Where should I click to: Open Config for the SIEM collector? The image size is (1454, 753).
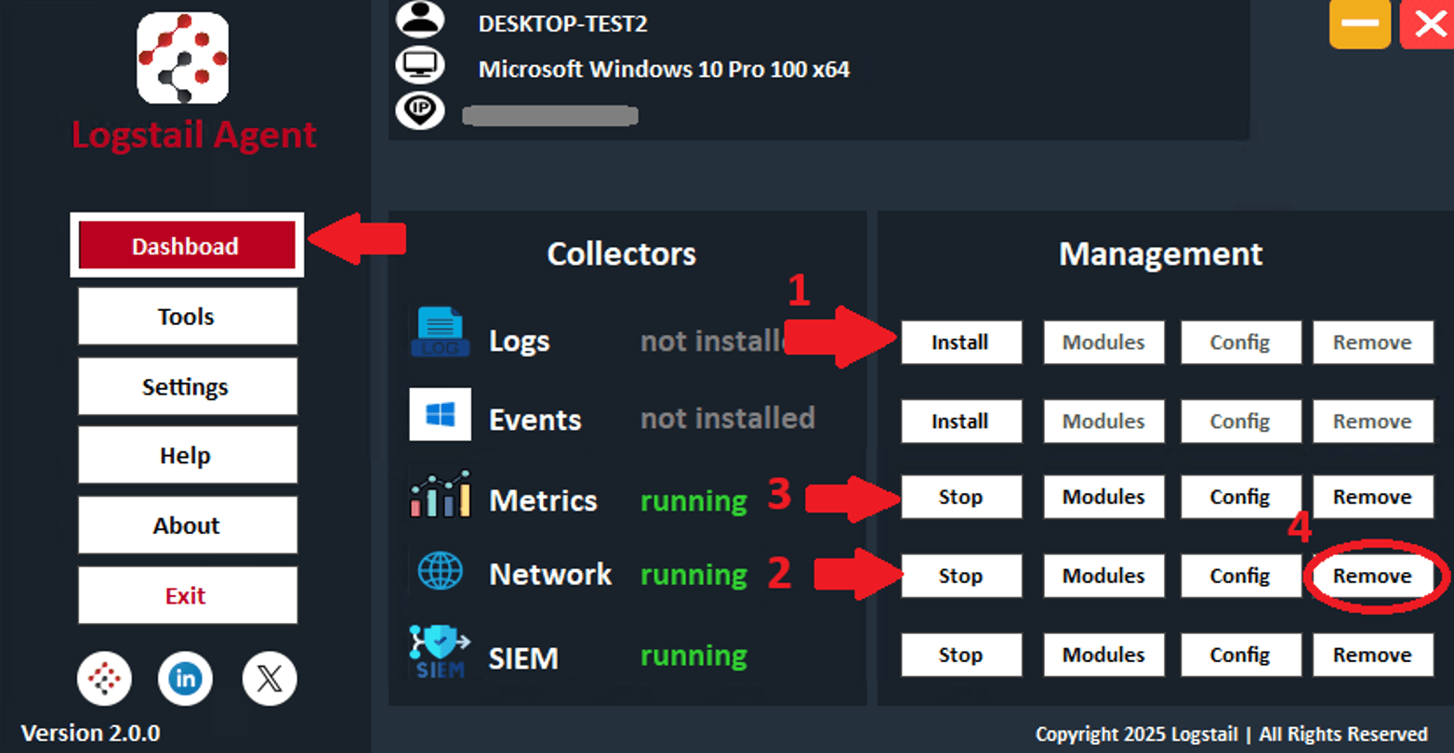(x=1240, y=655)
